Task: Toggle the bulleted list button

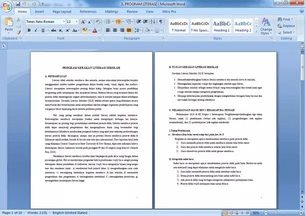Action: [x=108, y=22]
